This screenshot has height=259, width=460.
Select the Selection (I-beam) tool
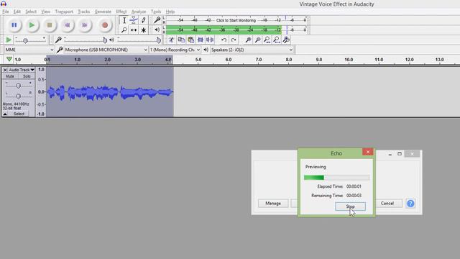click(124, 20)
